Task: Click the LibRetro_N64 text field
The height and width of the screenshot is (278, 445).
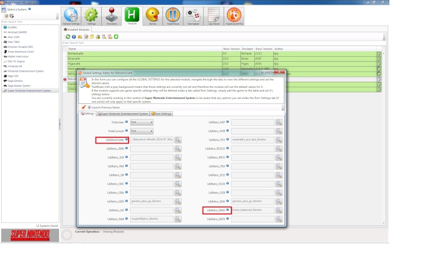Action: [x=152, y=219]
